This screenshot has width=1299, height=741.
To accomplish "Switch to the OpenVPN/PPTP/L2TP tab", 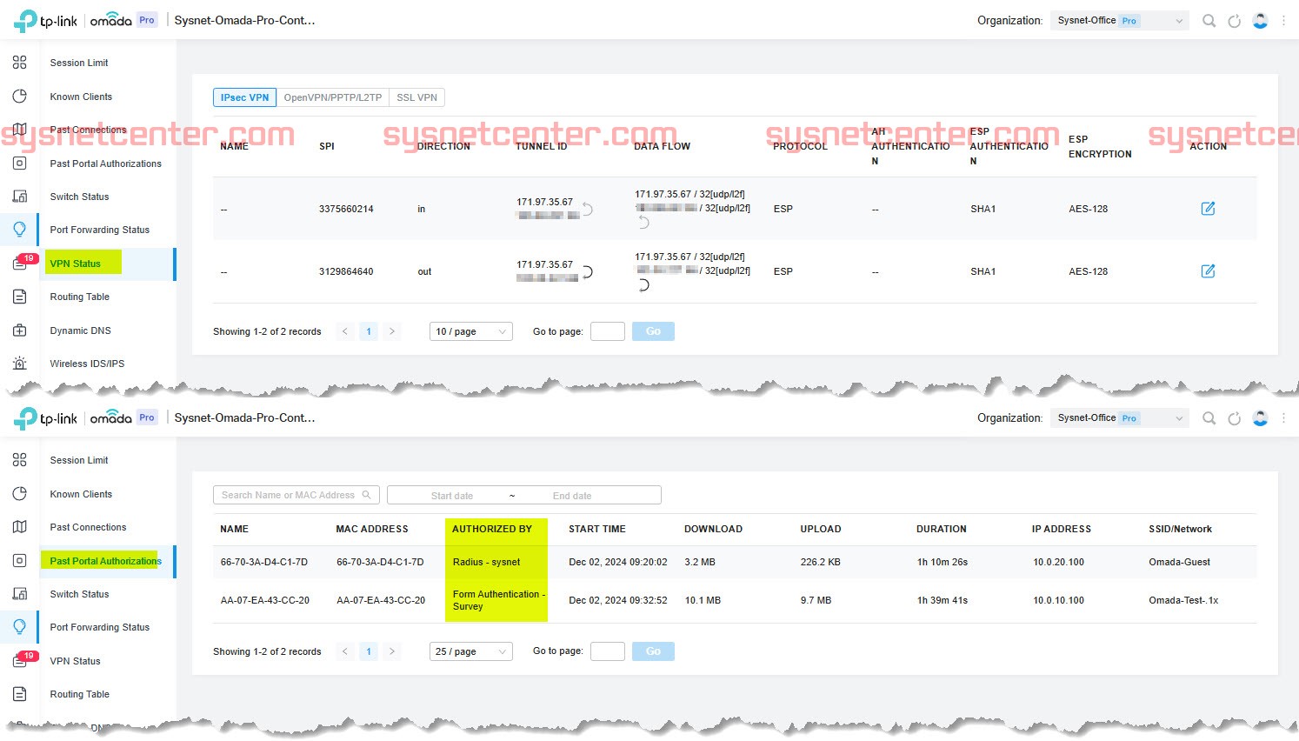I will click(332, 97).
